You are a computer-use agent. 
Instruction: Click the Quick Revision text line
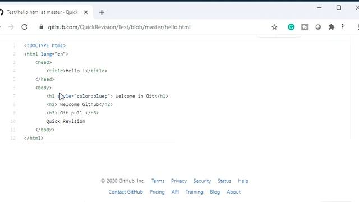(x=66, y=121)
